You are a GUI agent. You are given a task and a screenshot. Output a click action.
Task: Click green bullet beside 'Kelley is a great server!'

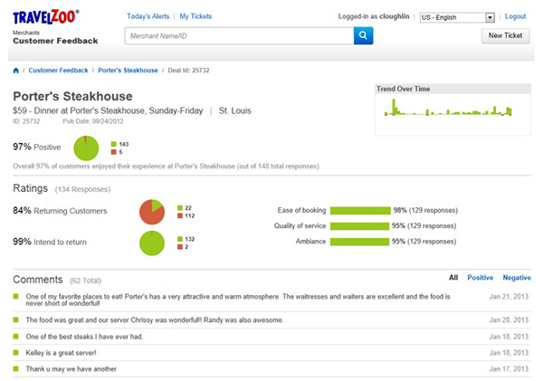(x=16, y=352)
